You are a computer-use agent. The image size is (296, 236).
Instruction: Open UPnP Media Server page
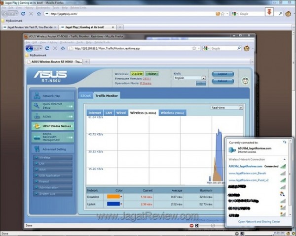[53, 126]
